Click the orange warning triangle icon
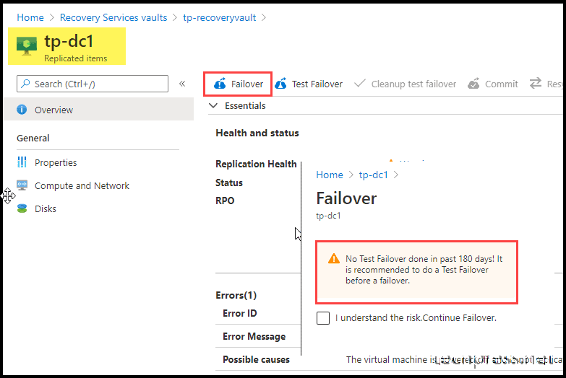Image resolution: width=566 pixels, height=378 pixels. point(334,258)
